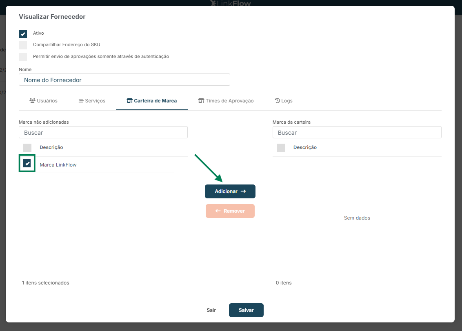This screenshot has height=331, width=462.
Task: Click the Visualizar Fornecedor title
Action: coord(52,16)
